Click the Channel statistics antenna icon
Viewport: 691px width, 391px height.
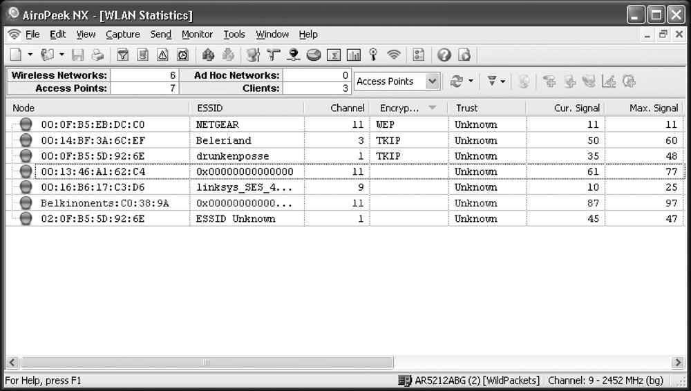[373, 55]
